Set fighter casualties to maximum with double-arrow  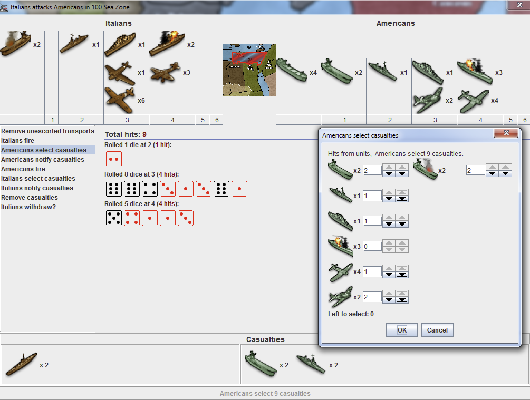(x=403, y=269)
